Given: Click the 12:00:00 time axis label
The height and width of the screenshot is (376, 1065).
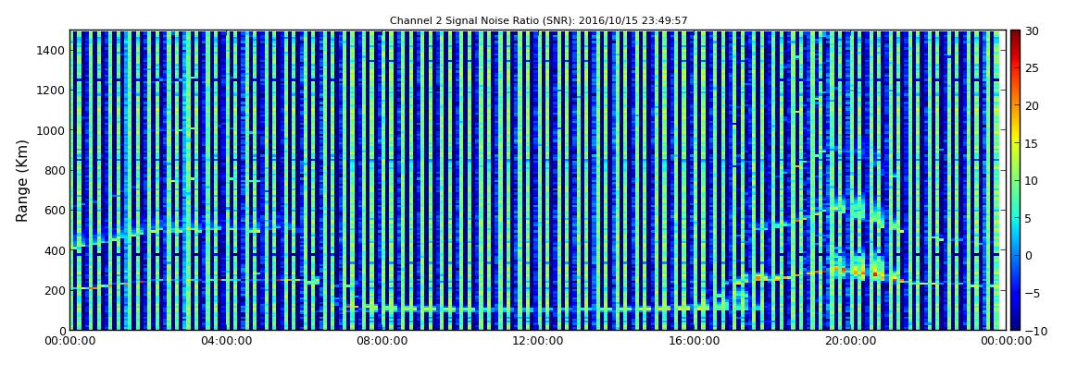Looking at the screenshot, I should (536, 341).
